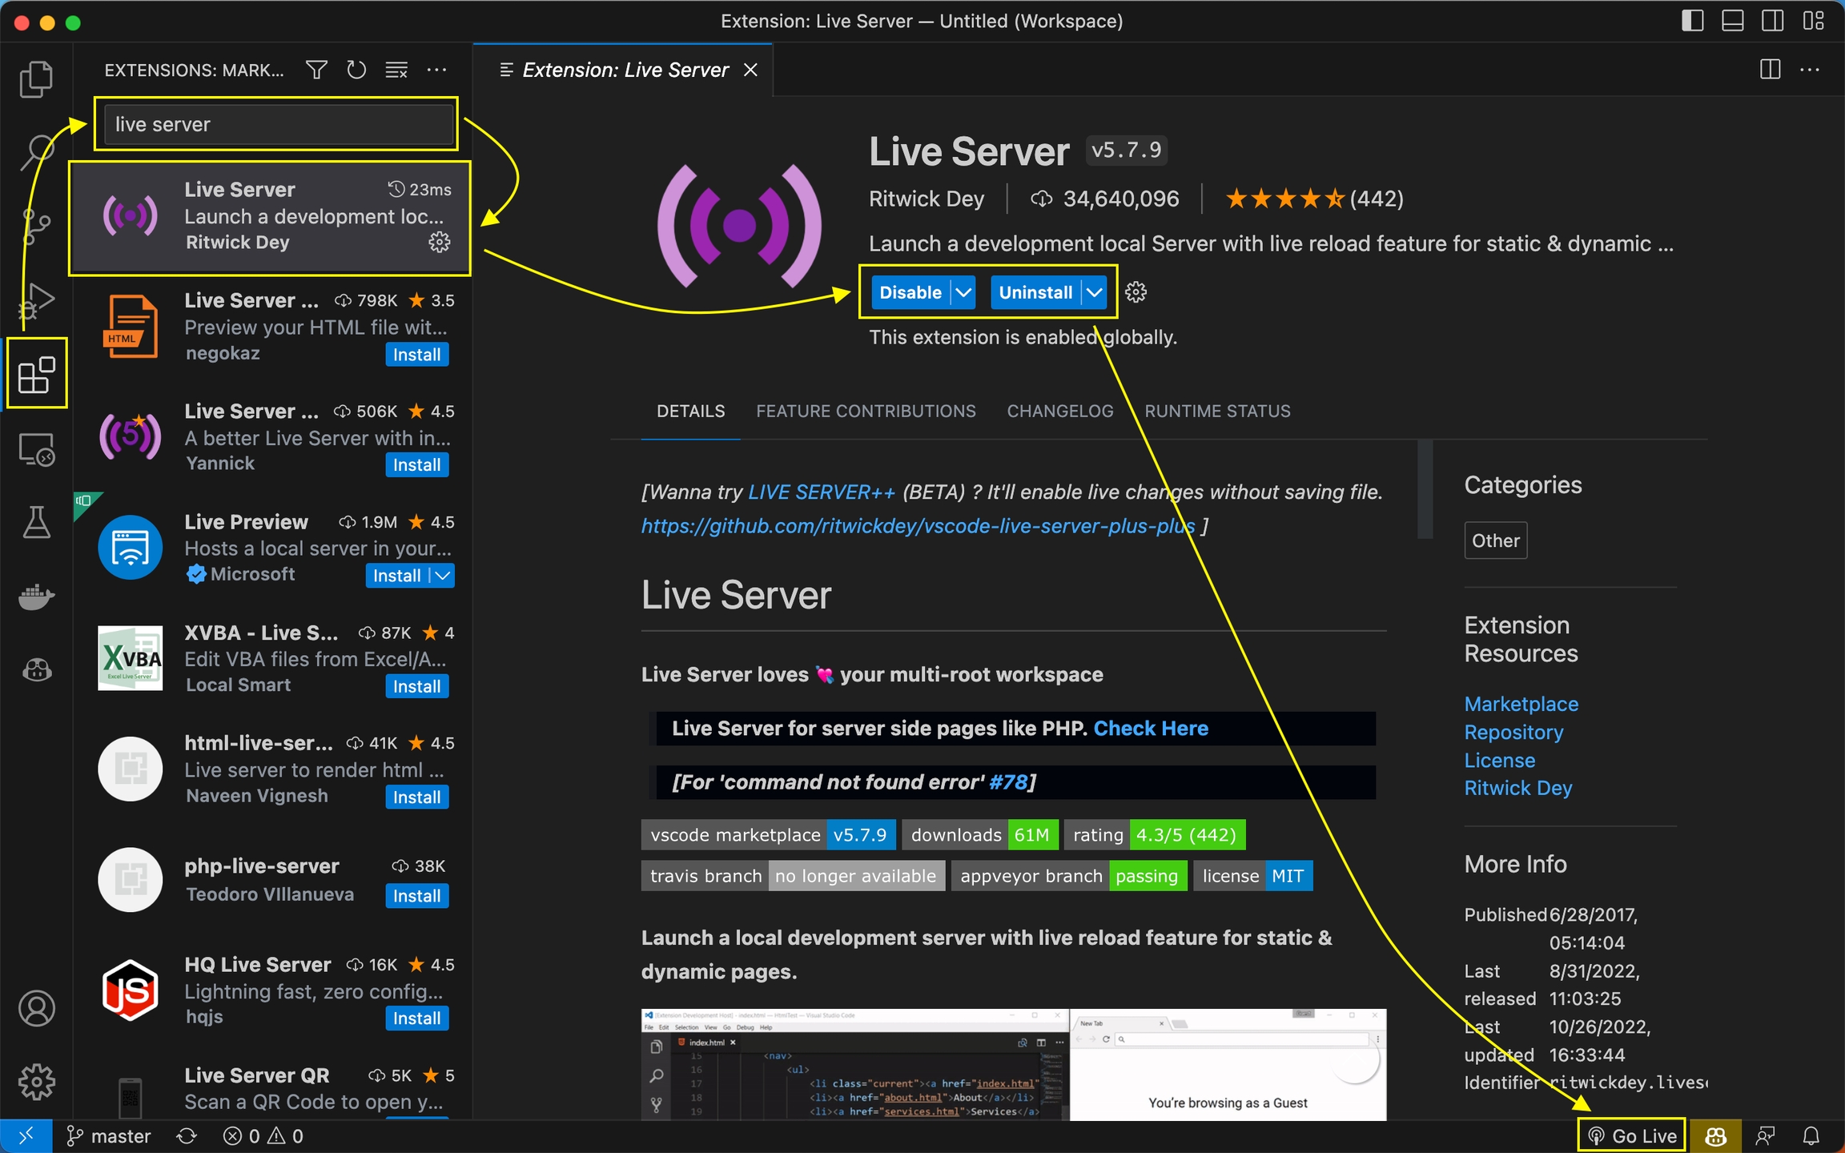Open the Run and Debug view
Screen dimensions: 1845x1153
click(36, 302)
